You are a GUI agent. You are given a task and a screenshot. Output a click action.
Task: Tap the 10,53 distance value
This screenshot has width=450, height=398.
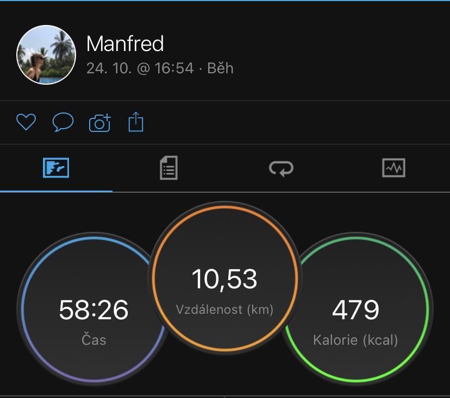[x=224, y=279]
